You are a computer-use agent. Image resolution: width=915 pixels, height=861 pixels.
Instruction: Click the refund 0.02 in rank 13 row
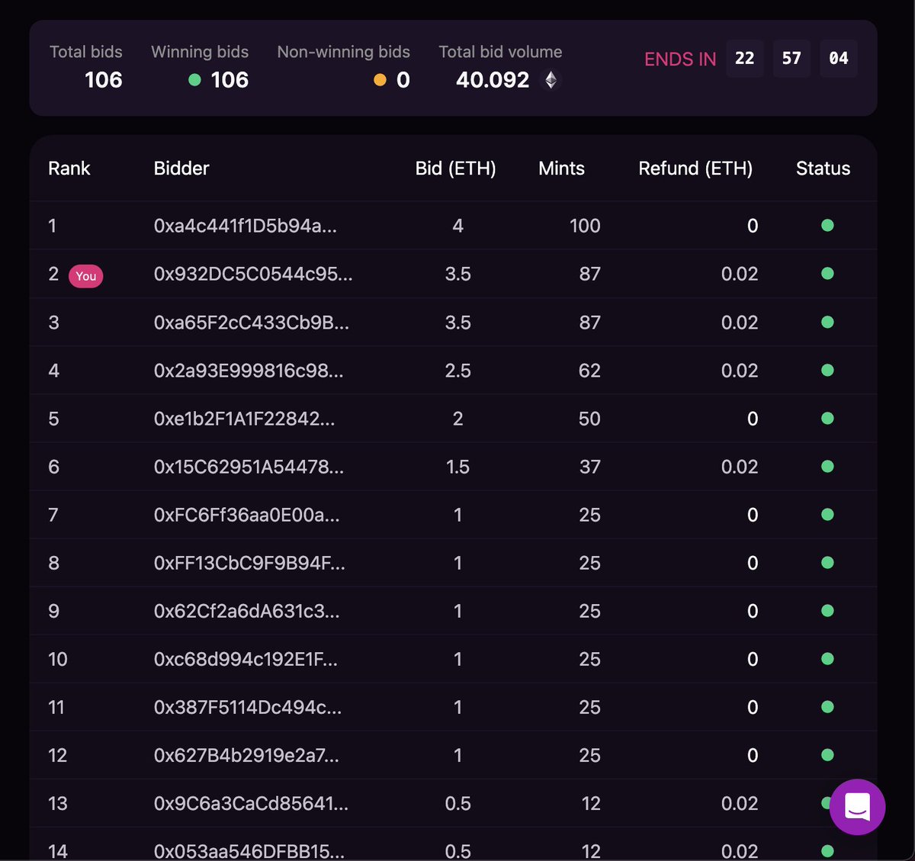(740, 803)
